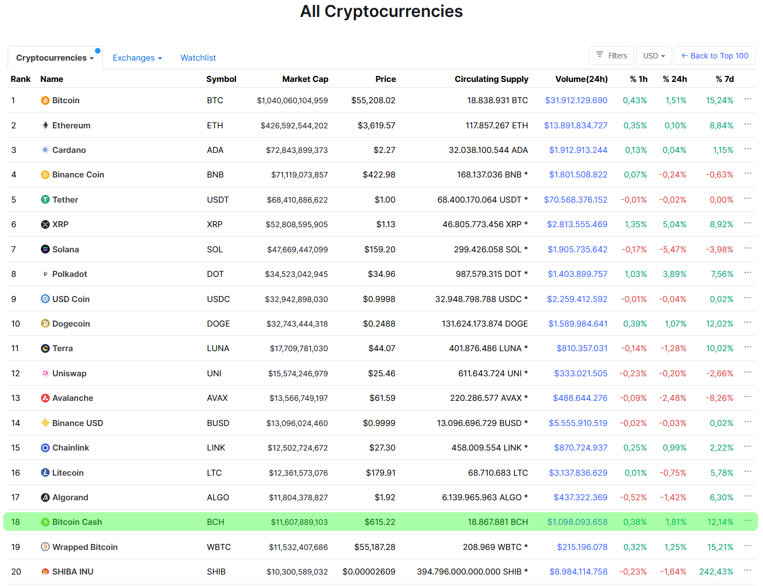Click the Ethereum coin icon
This screenshot has height=586, width=763.
45,126
